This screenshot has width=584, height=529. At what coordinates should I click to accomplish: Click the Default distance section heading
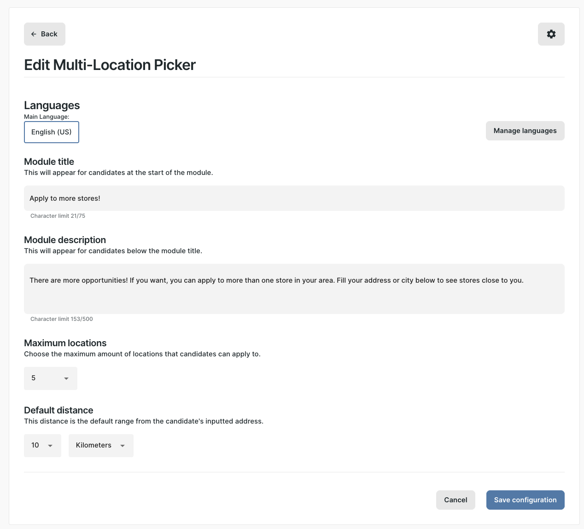coord(58,410)
